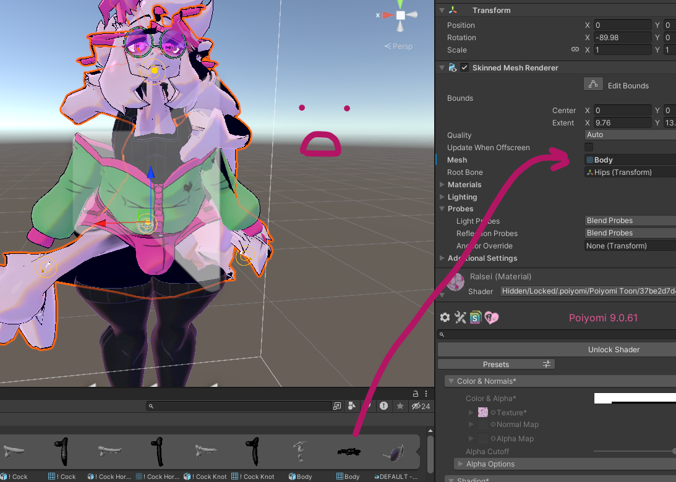Click the pink heart icon in Poiyomi header

click(x=492, y=318)
